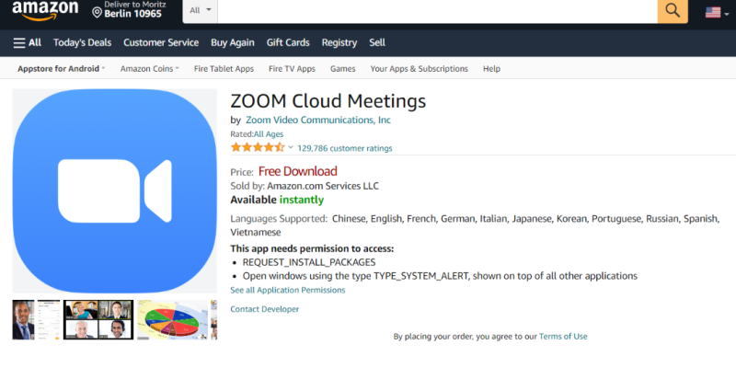Open Fire Tablet Apps
The image size is (736, 368).
click(224, 68)
